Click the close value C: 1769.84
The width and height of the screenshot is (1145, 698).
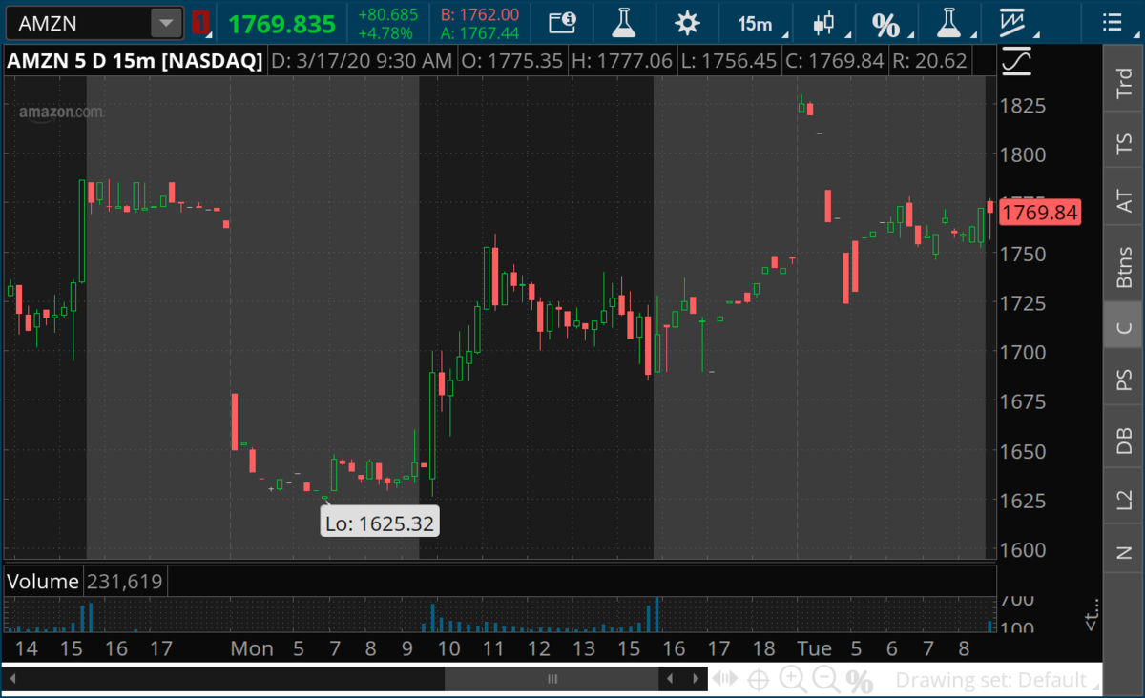click(x=836, y=62)
